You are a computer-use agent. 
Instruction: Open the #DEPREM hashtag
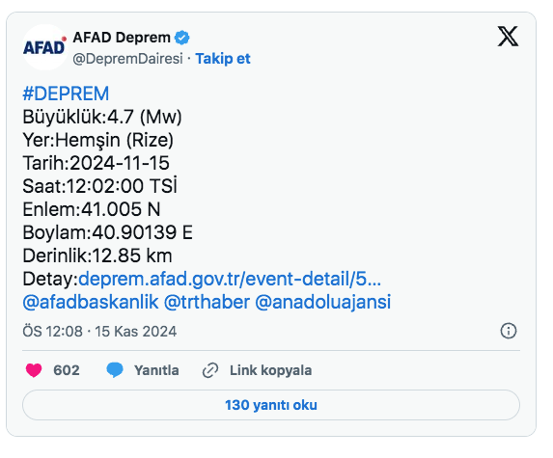pyautogui.click(x=66, y=94)
